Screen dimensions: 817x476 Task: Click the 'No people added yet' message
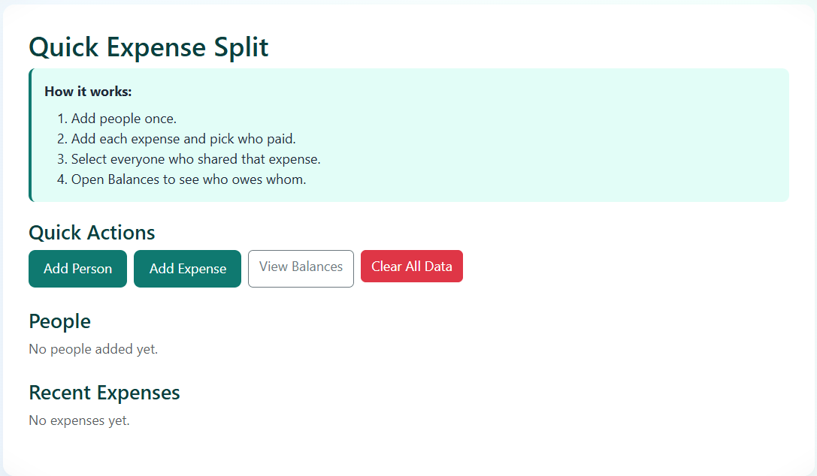click(93, 349)
